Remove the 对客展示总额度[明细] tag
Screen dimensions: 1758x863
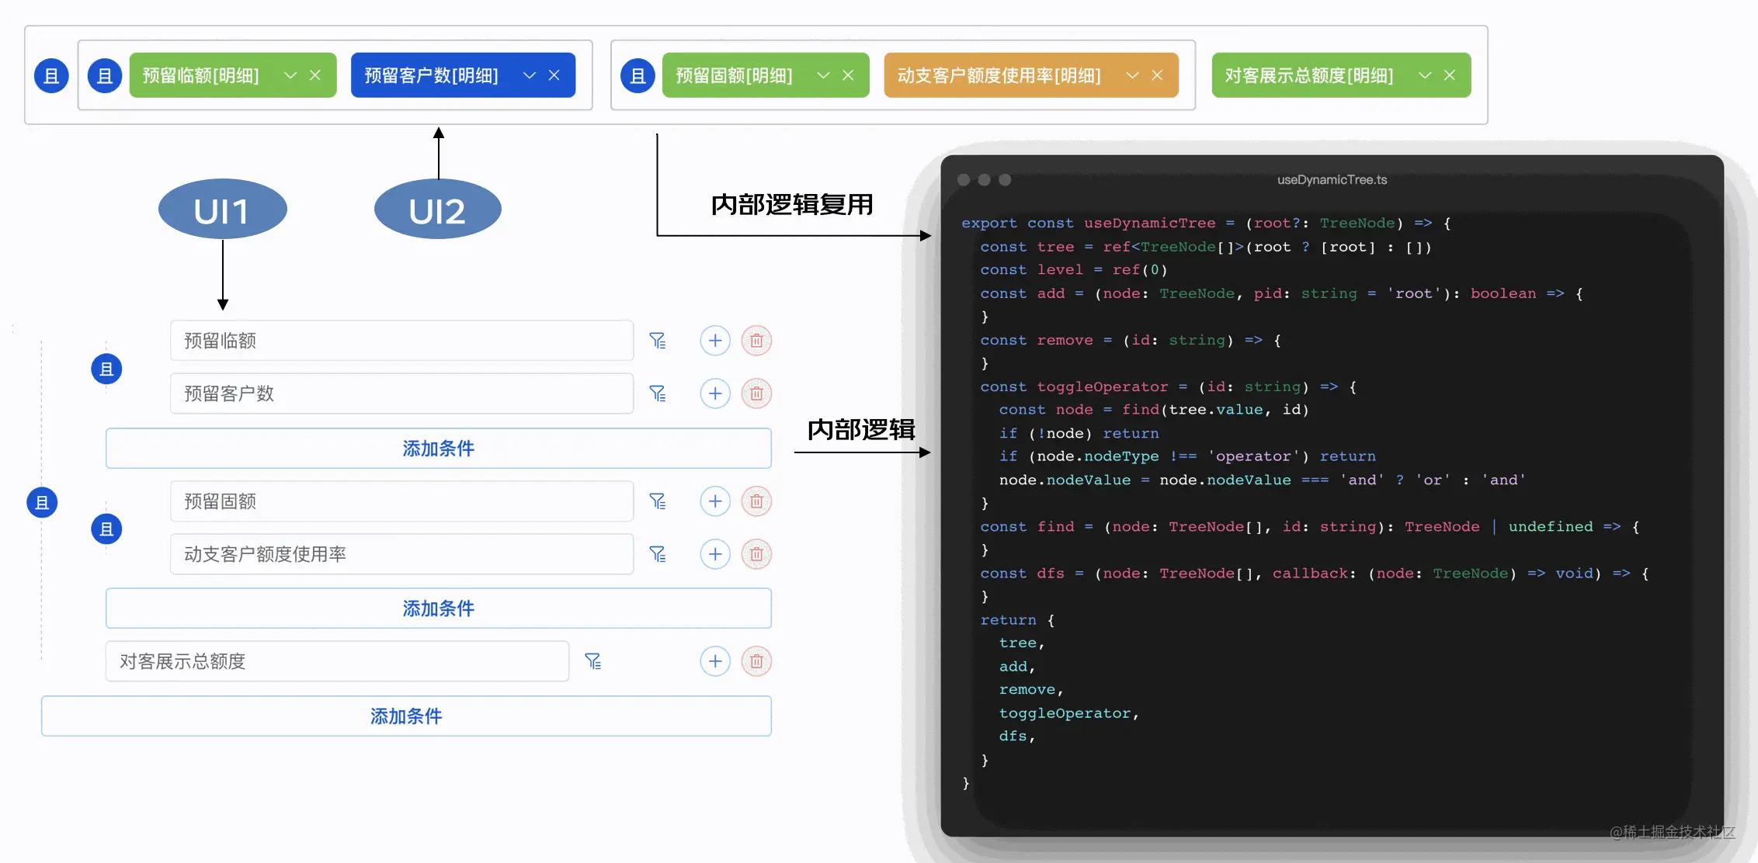click(x=1450, y=75)
